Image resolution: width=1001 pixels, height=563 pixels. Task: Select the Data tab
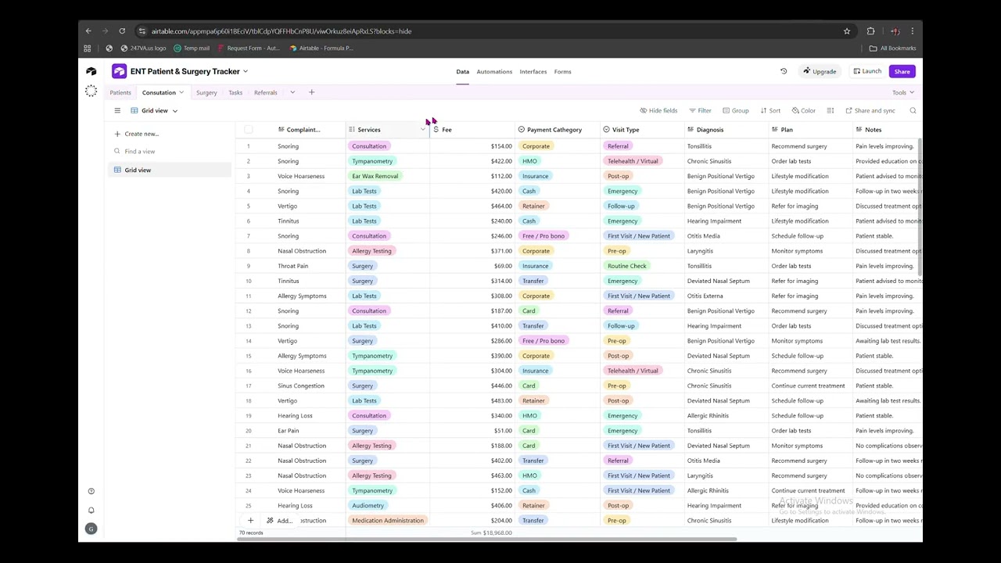pyautogui.click(x=463, y=71)
